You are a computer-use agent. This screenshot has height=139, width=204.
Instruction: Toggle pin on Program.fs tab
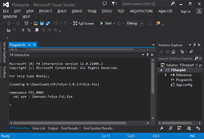(x=30, y=45)
